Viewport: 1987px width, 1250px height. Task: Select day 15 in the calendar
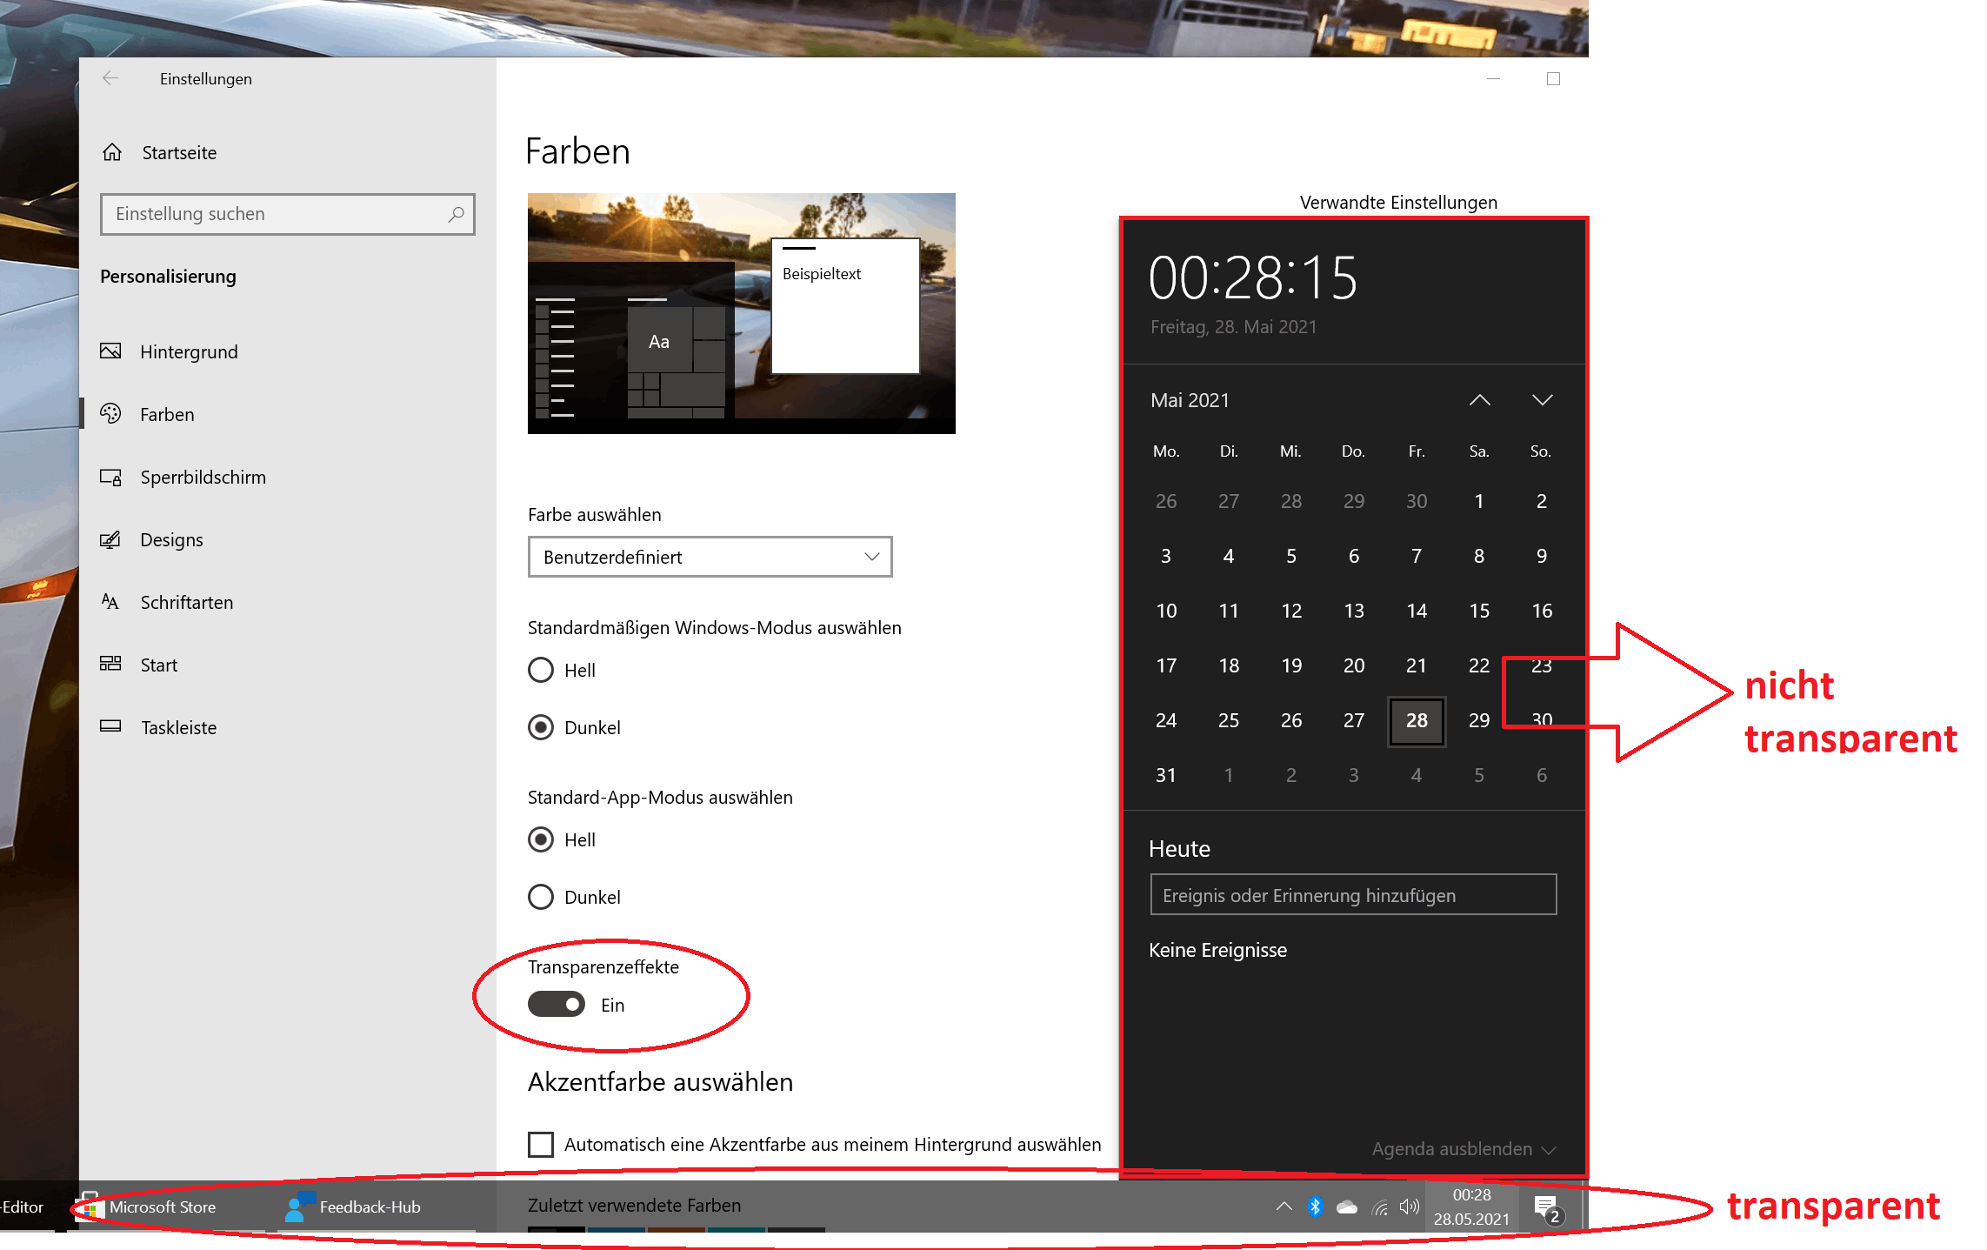[1478, 611]
